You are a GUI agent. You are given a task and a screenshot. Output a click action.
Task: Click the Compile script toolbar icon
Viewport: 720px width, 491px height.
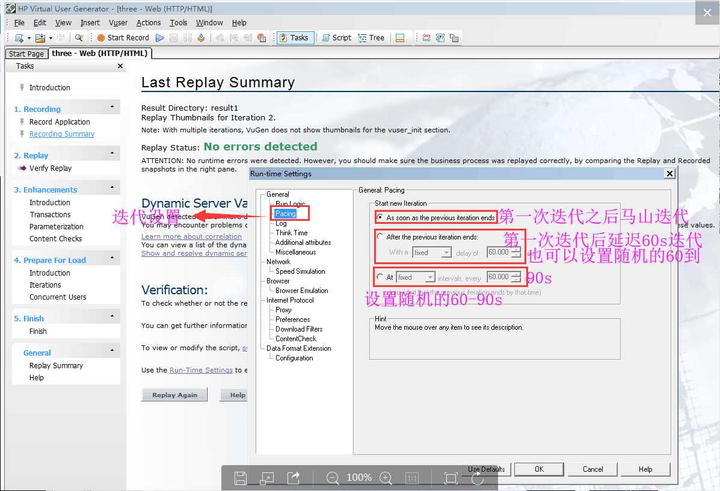pos(201,38)
